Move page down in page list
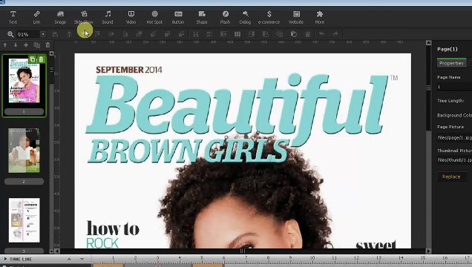The width and height of the screenshot is (472, 267). (16, 45)
